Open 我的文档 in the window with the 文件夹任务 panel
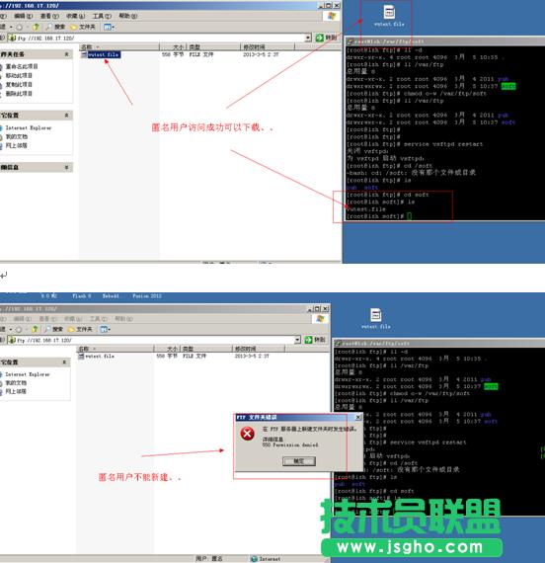545x563 pixels. click(x=17, y=137)
